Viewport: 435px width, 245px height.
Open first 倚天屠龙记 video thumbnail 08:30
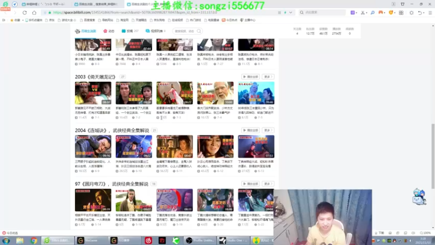click(x=93, y=93)
